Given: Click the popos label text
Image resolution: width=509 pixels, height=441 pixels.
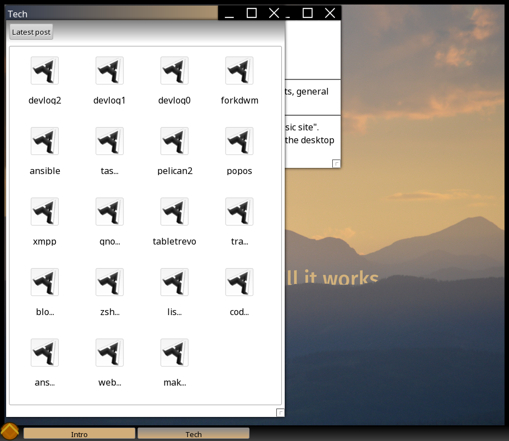Looking at the screenshot, I should click(x=239, y=171).
